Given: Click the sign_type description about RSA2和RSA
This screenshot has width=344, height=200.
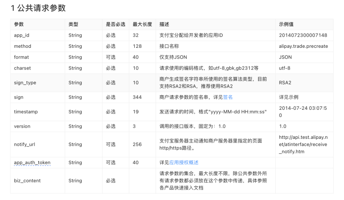Looking at the screenshot, I should 213,83.
